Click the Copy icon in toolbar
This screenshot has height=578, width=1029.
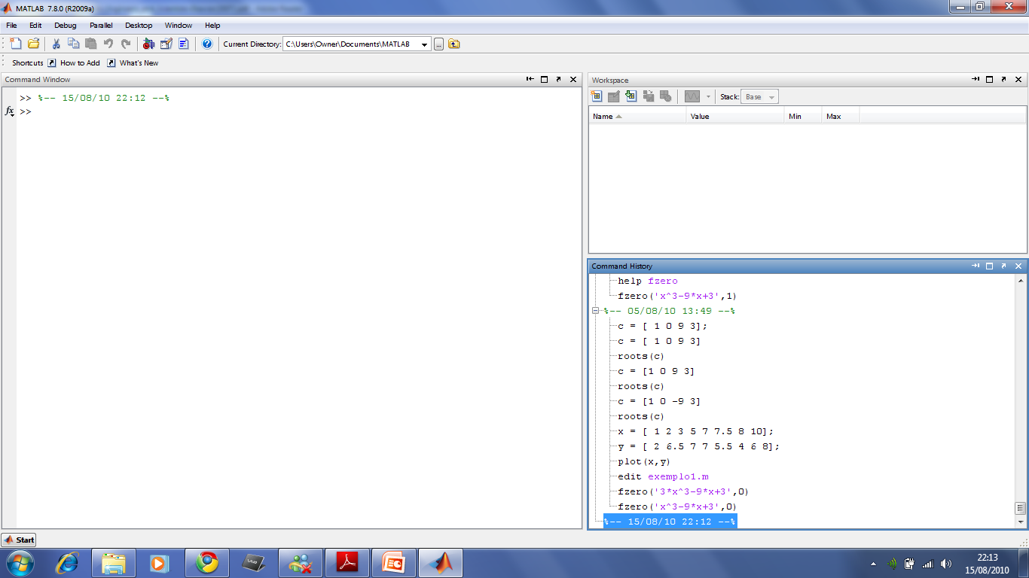tap(73, 44)
